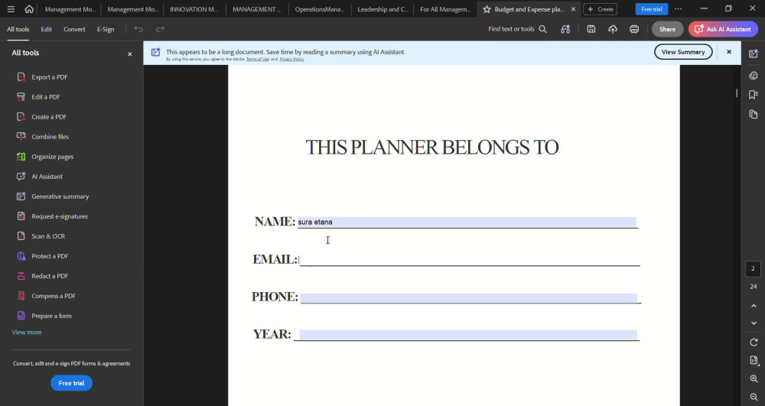Open the more options ellipsis menu
This screenshot has height=406, width=765.
pyautogui.click(x=678, y=9)
